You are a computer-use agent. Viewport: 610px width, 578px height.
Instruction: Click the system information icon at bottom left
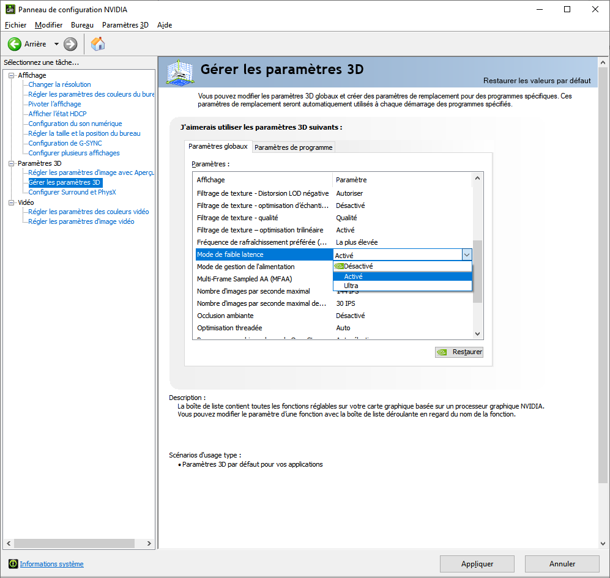pyautogui.click(x=13, y=563)
